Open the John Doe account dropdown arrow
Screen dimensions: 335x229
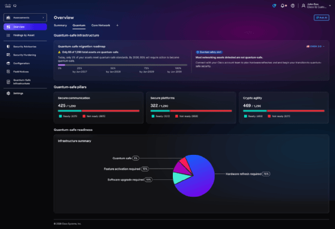[330, 6]
